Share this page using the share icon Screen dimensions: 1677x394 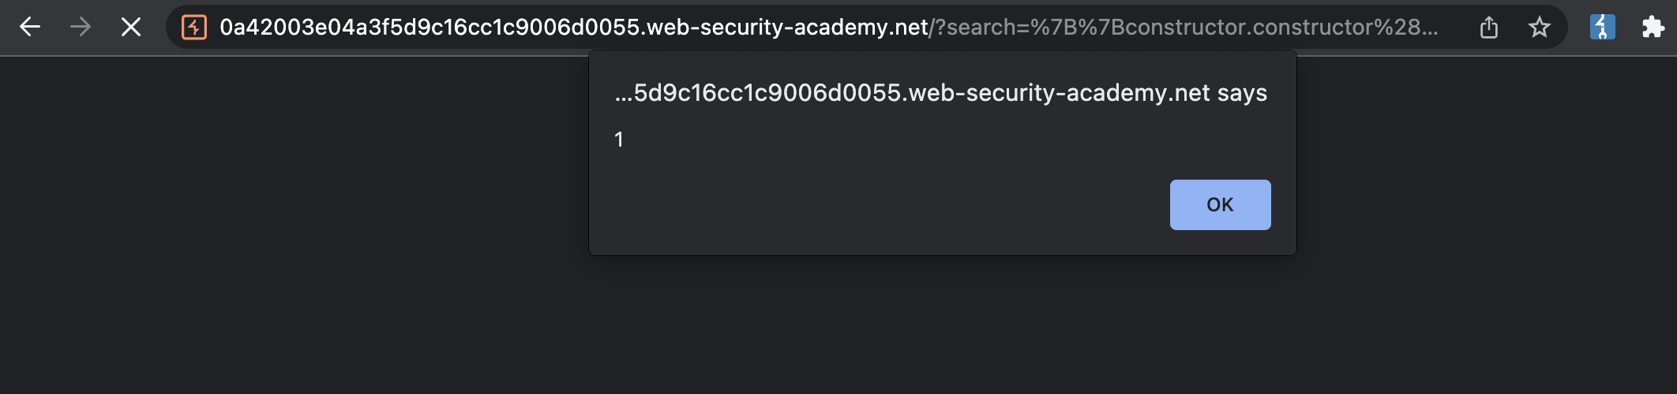(x=1488, y=28)
